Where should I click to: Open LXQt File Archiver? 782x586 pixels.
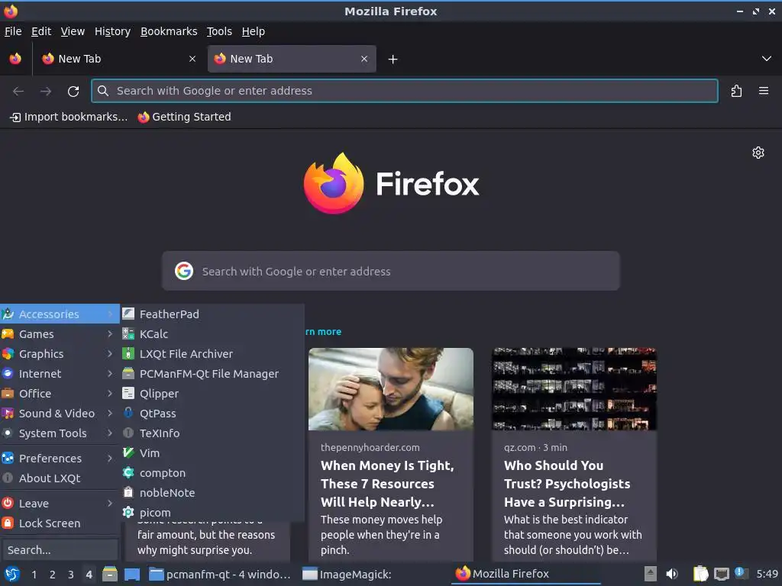click(212, 354)
